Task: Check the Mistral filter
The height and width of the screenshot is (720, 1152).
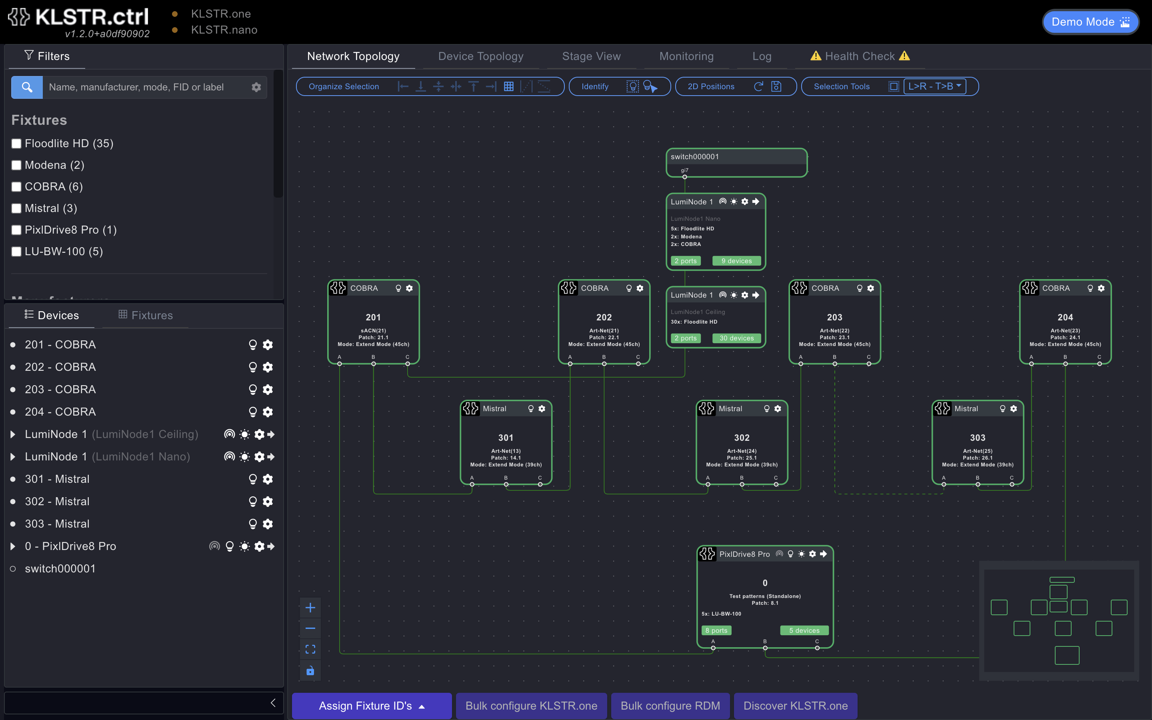Action: point(17,208)
